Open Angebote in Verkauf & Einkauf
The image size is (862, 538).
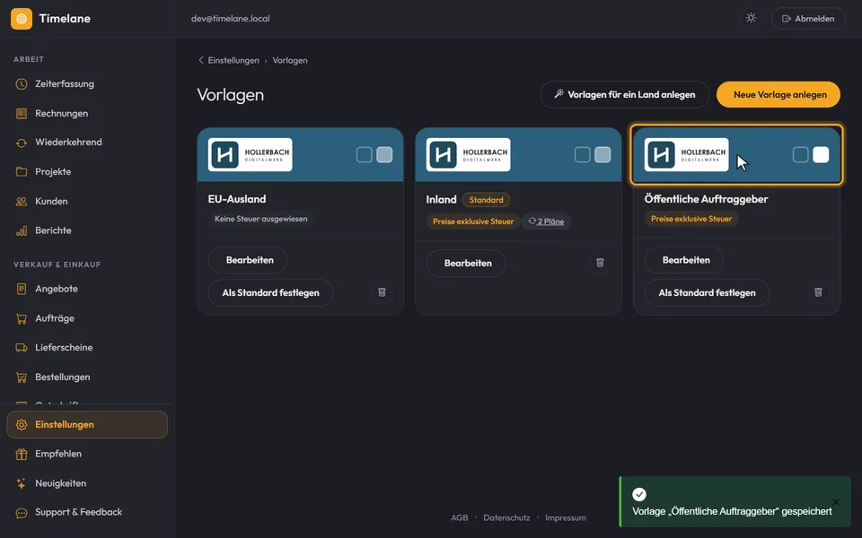pos(87,289)
